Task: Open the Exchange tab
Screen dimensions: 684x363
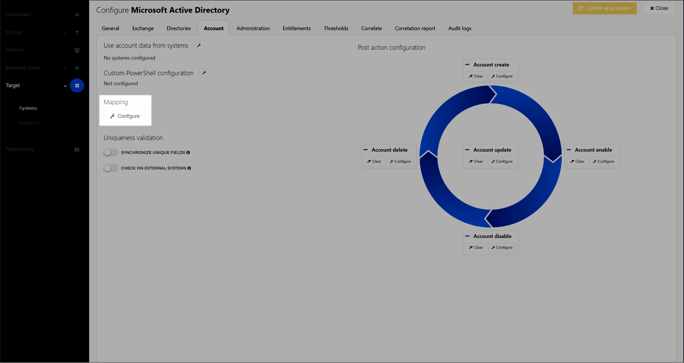Action: coord(143,28)
